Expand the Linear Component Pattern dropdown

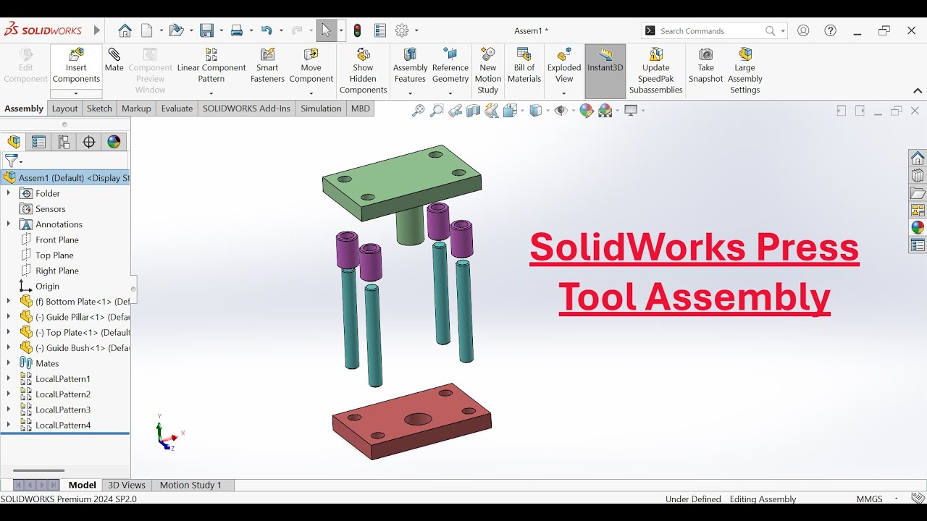[211, 93]
